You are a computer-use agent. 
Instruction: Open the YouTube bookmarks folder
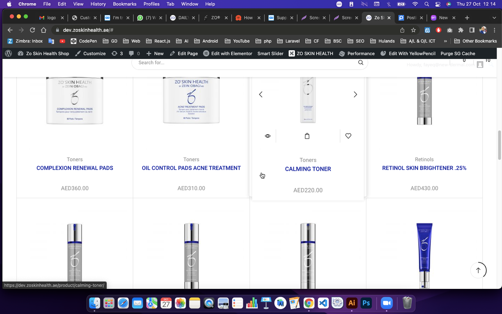point(236,41)
